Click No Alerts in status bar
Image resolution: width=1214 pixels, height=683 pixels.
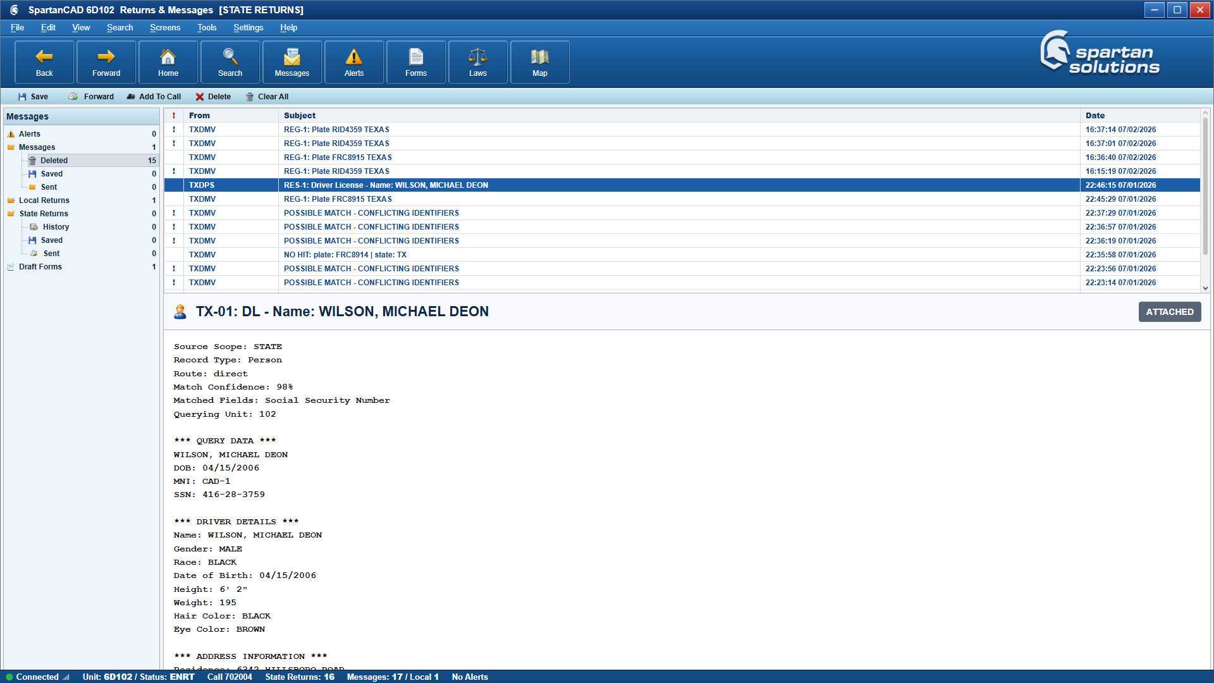(470, 677)
